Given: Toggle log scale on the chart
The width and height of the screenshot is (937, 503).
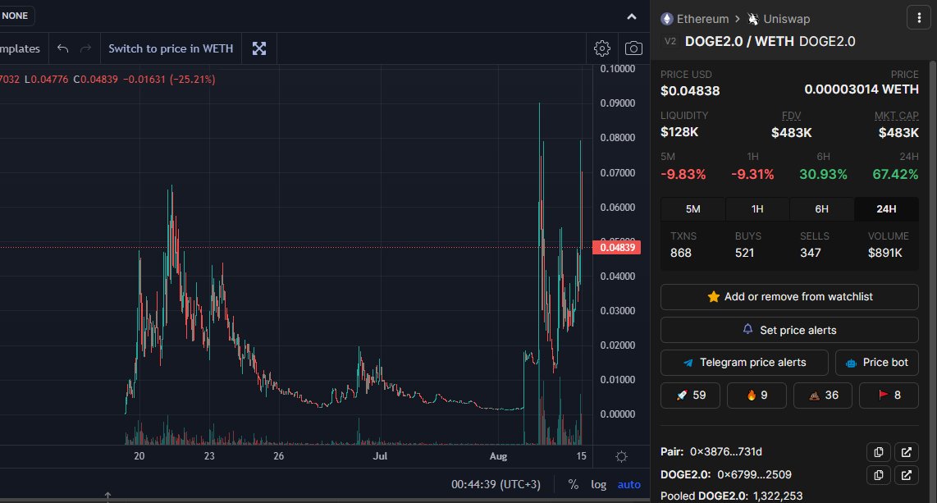Looking at the screenshot, I should 598,484.
